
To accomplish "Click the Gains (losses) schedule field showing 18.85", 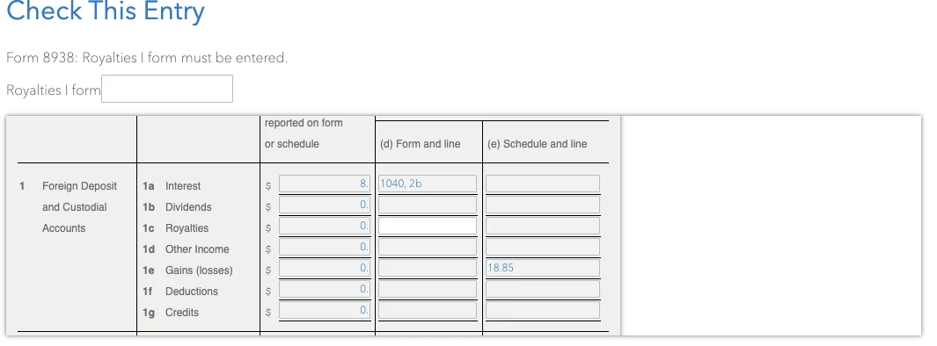I will (x=543, y=268).
